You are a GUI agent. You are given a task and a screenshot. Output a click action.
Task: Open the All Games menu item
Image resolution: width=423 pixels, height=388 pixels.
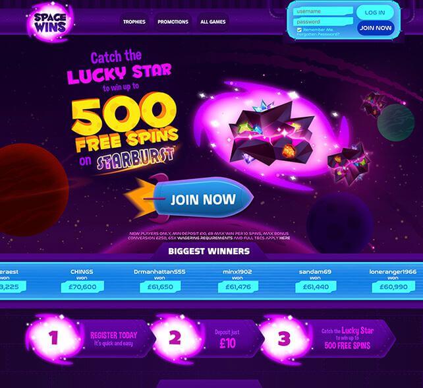tap(213, 22)
